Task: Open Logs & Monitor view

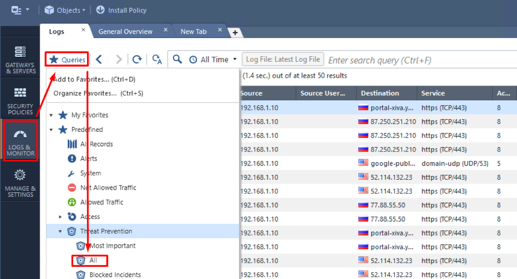Action: (x=20, y=141)
